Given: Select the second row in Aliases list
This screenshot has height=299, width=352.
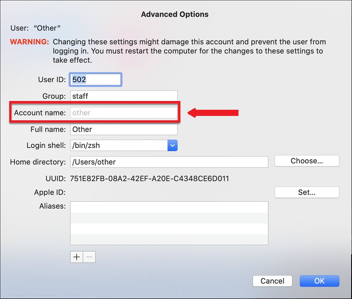Looking at the screenshot, I should tap(169, 218).
